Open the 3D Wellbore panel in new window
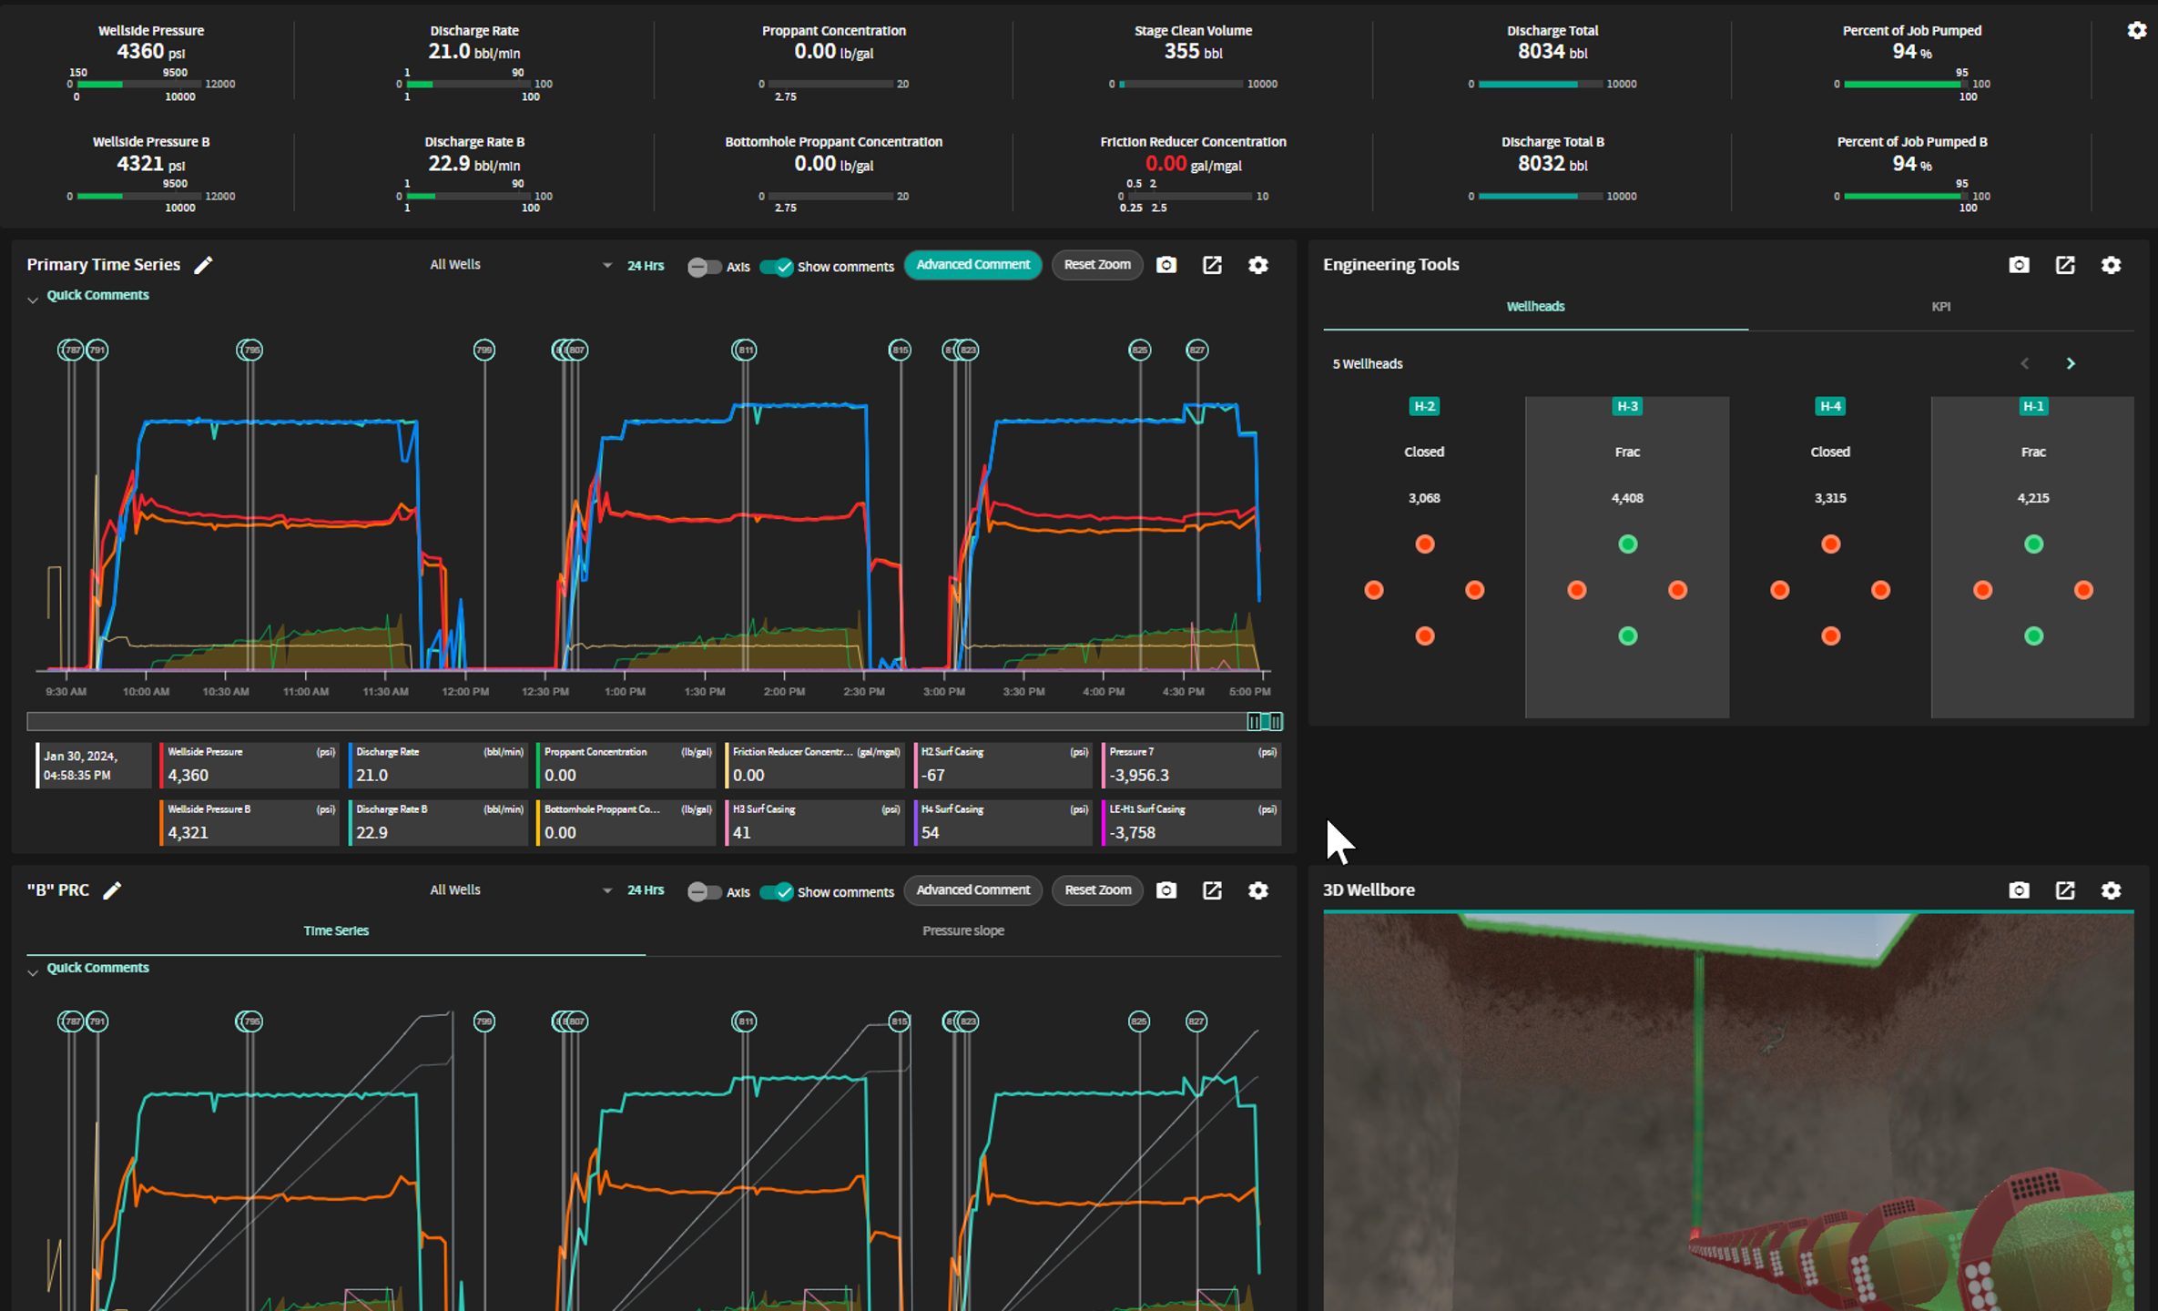 pyautogui.click(x=2065, y=890)
